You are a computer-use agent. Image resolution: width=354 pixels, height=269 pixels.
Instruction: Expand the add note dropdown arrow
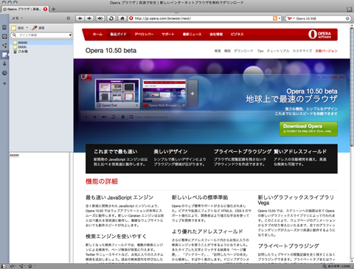point(27,28)
